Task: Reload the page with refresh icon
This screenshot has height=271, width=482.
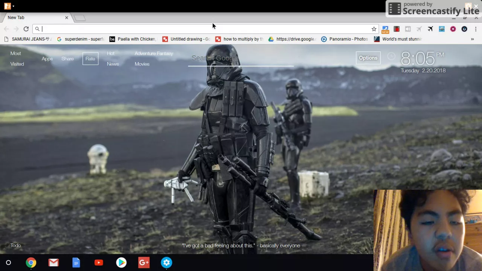Action: pos(26,29)
